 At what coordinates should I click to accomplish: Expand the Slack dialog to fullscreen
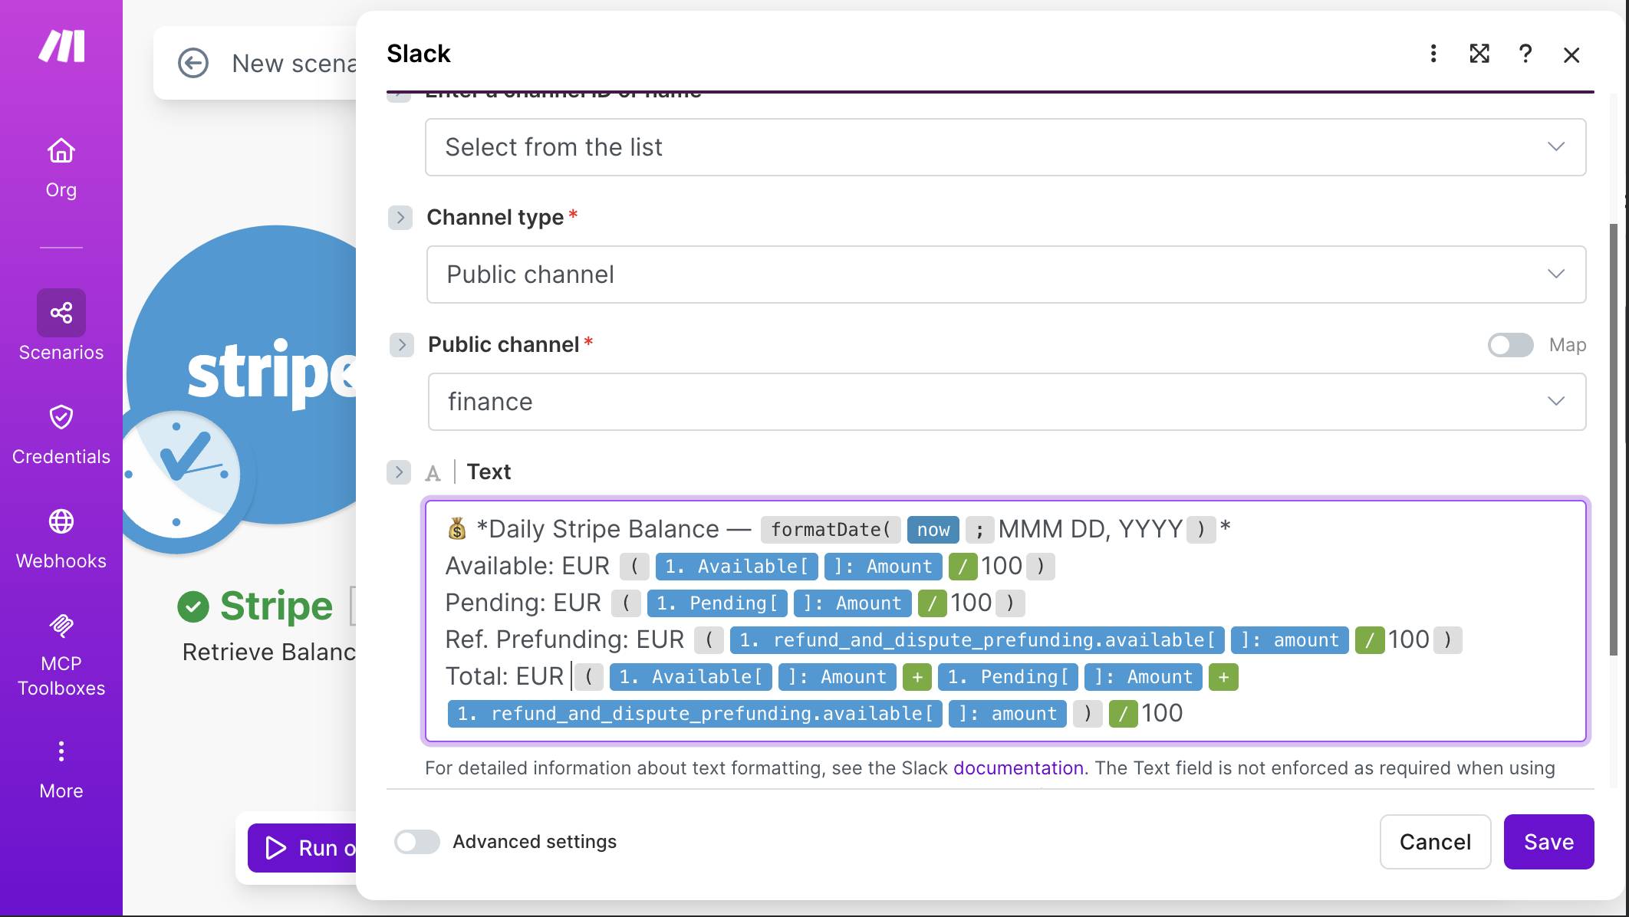(1479, 54)
